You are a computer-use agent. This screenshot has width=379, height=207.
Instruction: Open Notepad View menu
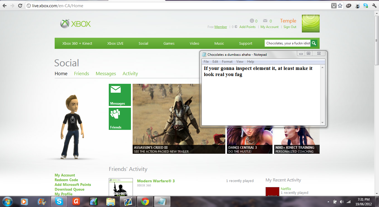pos(240,62)
